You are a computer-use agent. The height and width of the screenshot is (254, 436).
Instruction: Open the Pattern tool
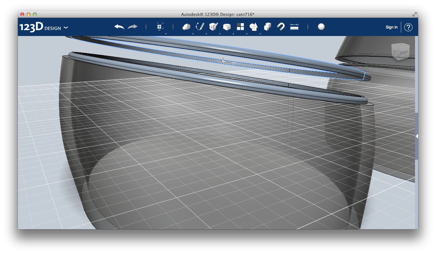(240, 27)
